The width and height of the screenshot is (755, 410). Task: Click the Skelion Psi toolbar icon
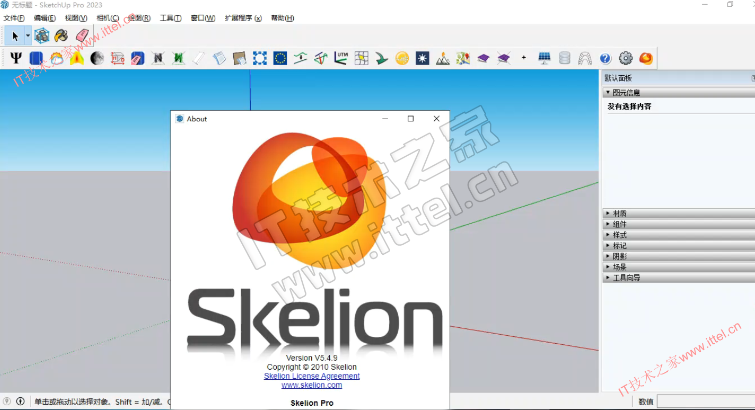click(16, 58)
